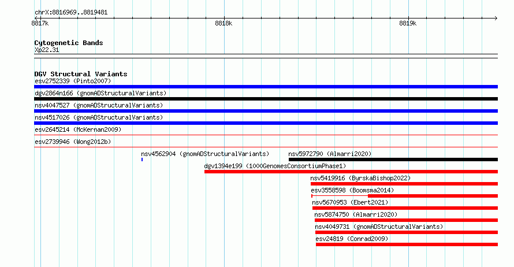
Task: Click the 8817k ruler label
Action: pos(40,23)
